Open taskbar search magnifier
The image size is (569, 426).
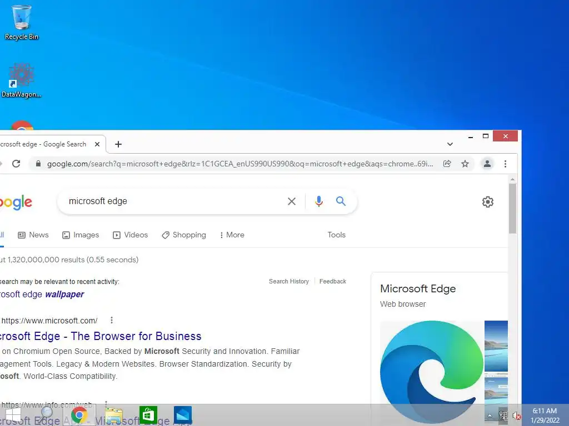[47, 415]
